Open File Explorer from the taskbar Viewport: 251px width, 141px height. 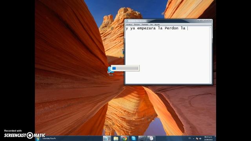click(116, 138)
